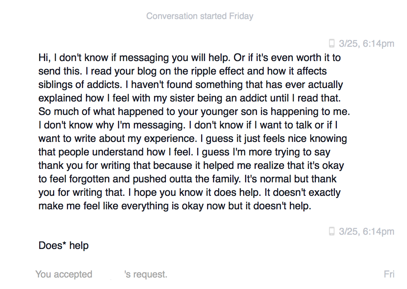Click the mobile icon beside the first timestamp
This screenshot has height=289, width=407.
(x=331, y=43)
